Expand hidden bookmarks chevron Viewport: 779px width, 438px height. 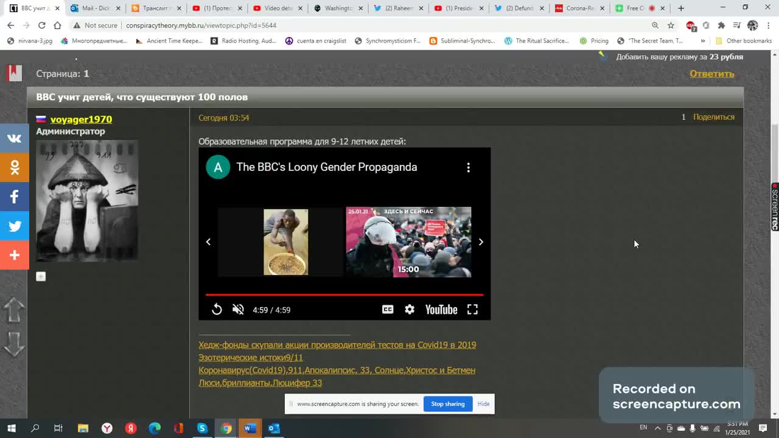[x=703, y=41]
